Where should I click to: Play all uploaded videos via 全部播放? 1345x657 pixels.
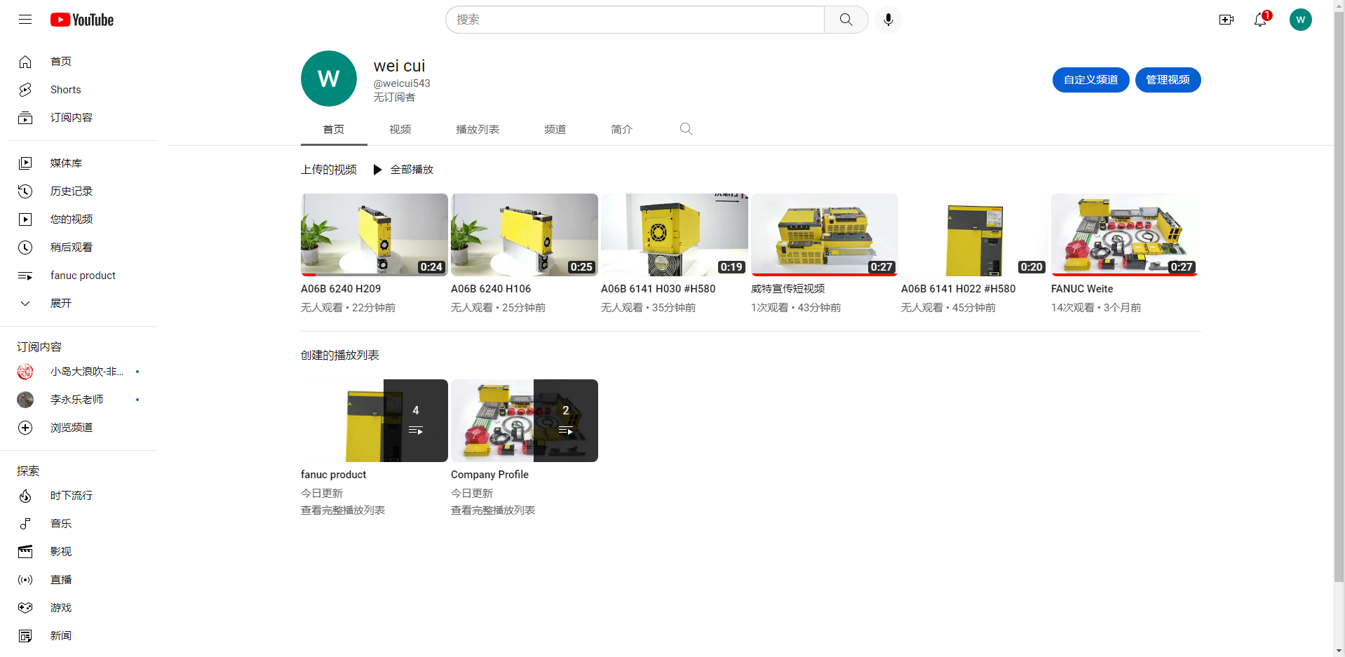click(403, 170)
